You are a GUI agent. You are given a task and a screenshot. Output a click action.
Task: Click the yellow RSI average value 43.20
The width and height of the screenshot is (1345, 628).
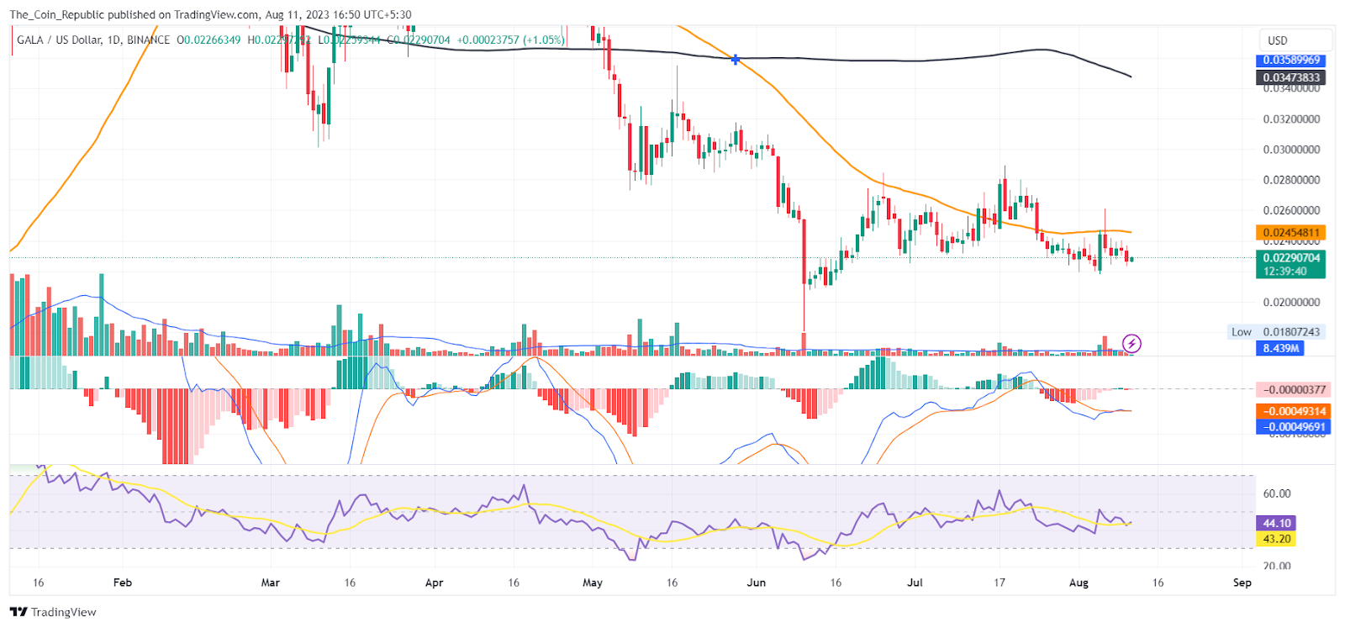(1276, 539)
